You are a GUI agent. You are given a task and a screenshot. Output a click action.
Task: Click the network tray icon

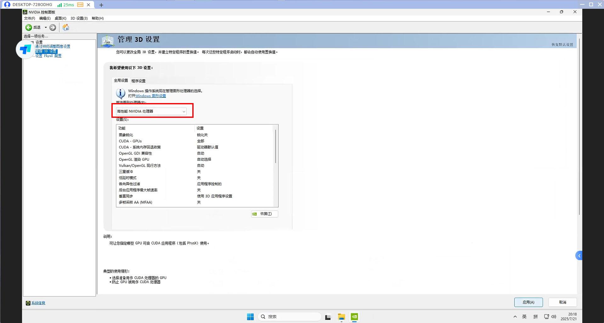(546, 317)
